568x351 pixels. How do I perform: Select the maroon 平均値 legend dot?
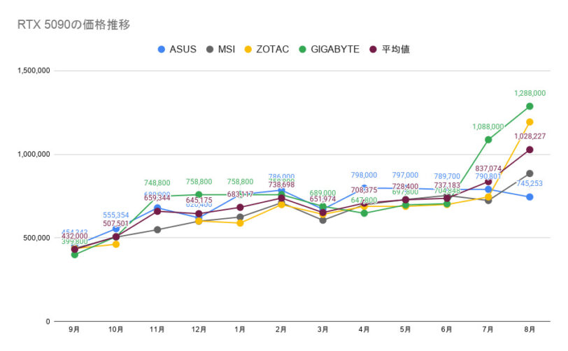point(374,49)
